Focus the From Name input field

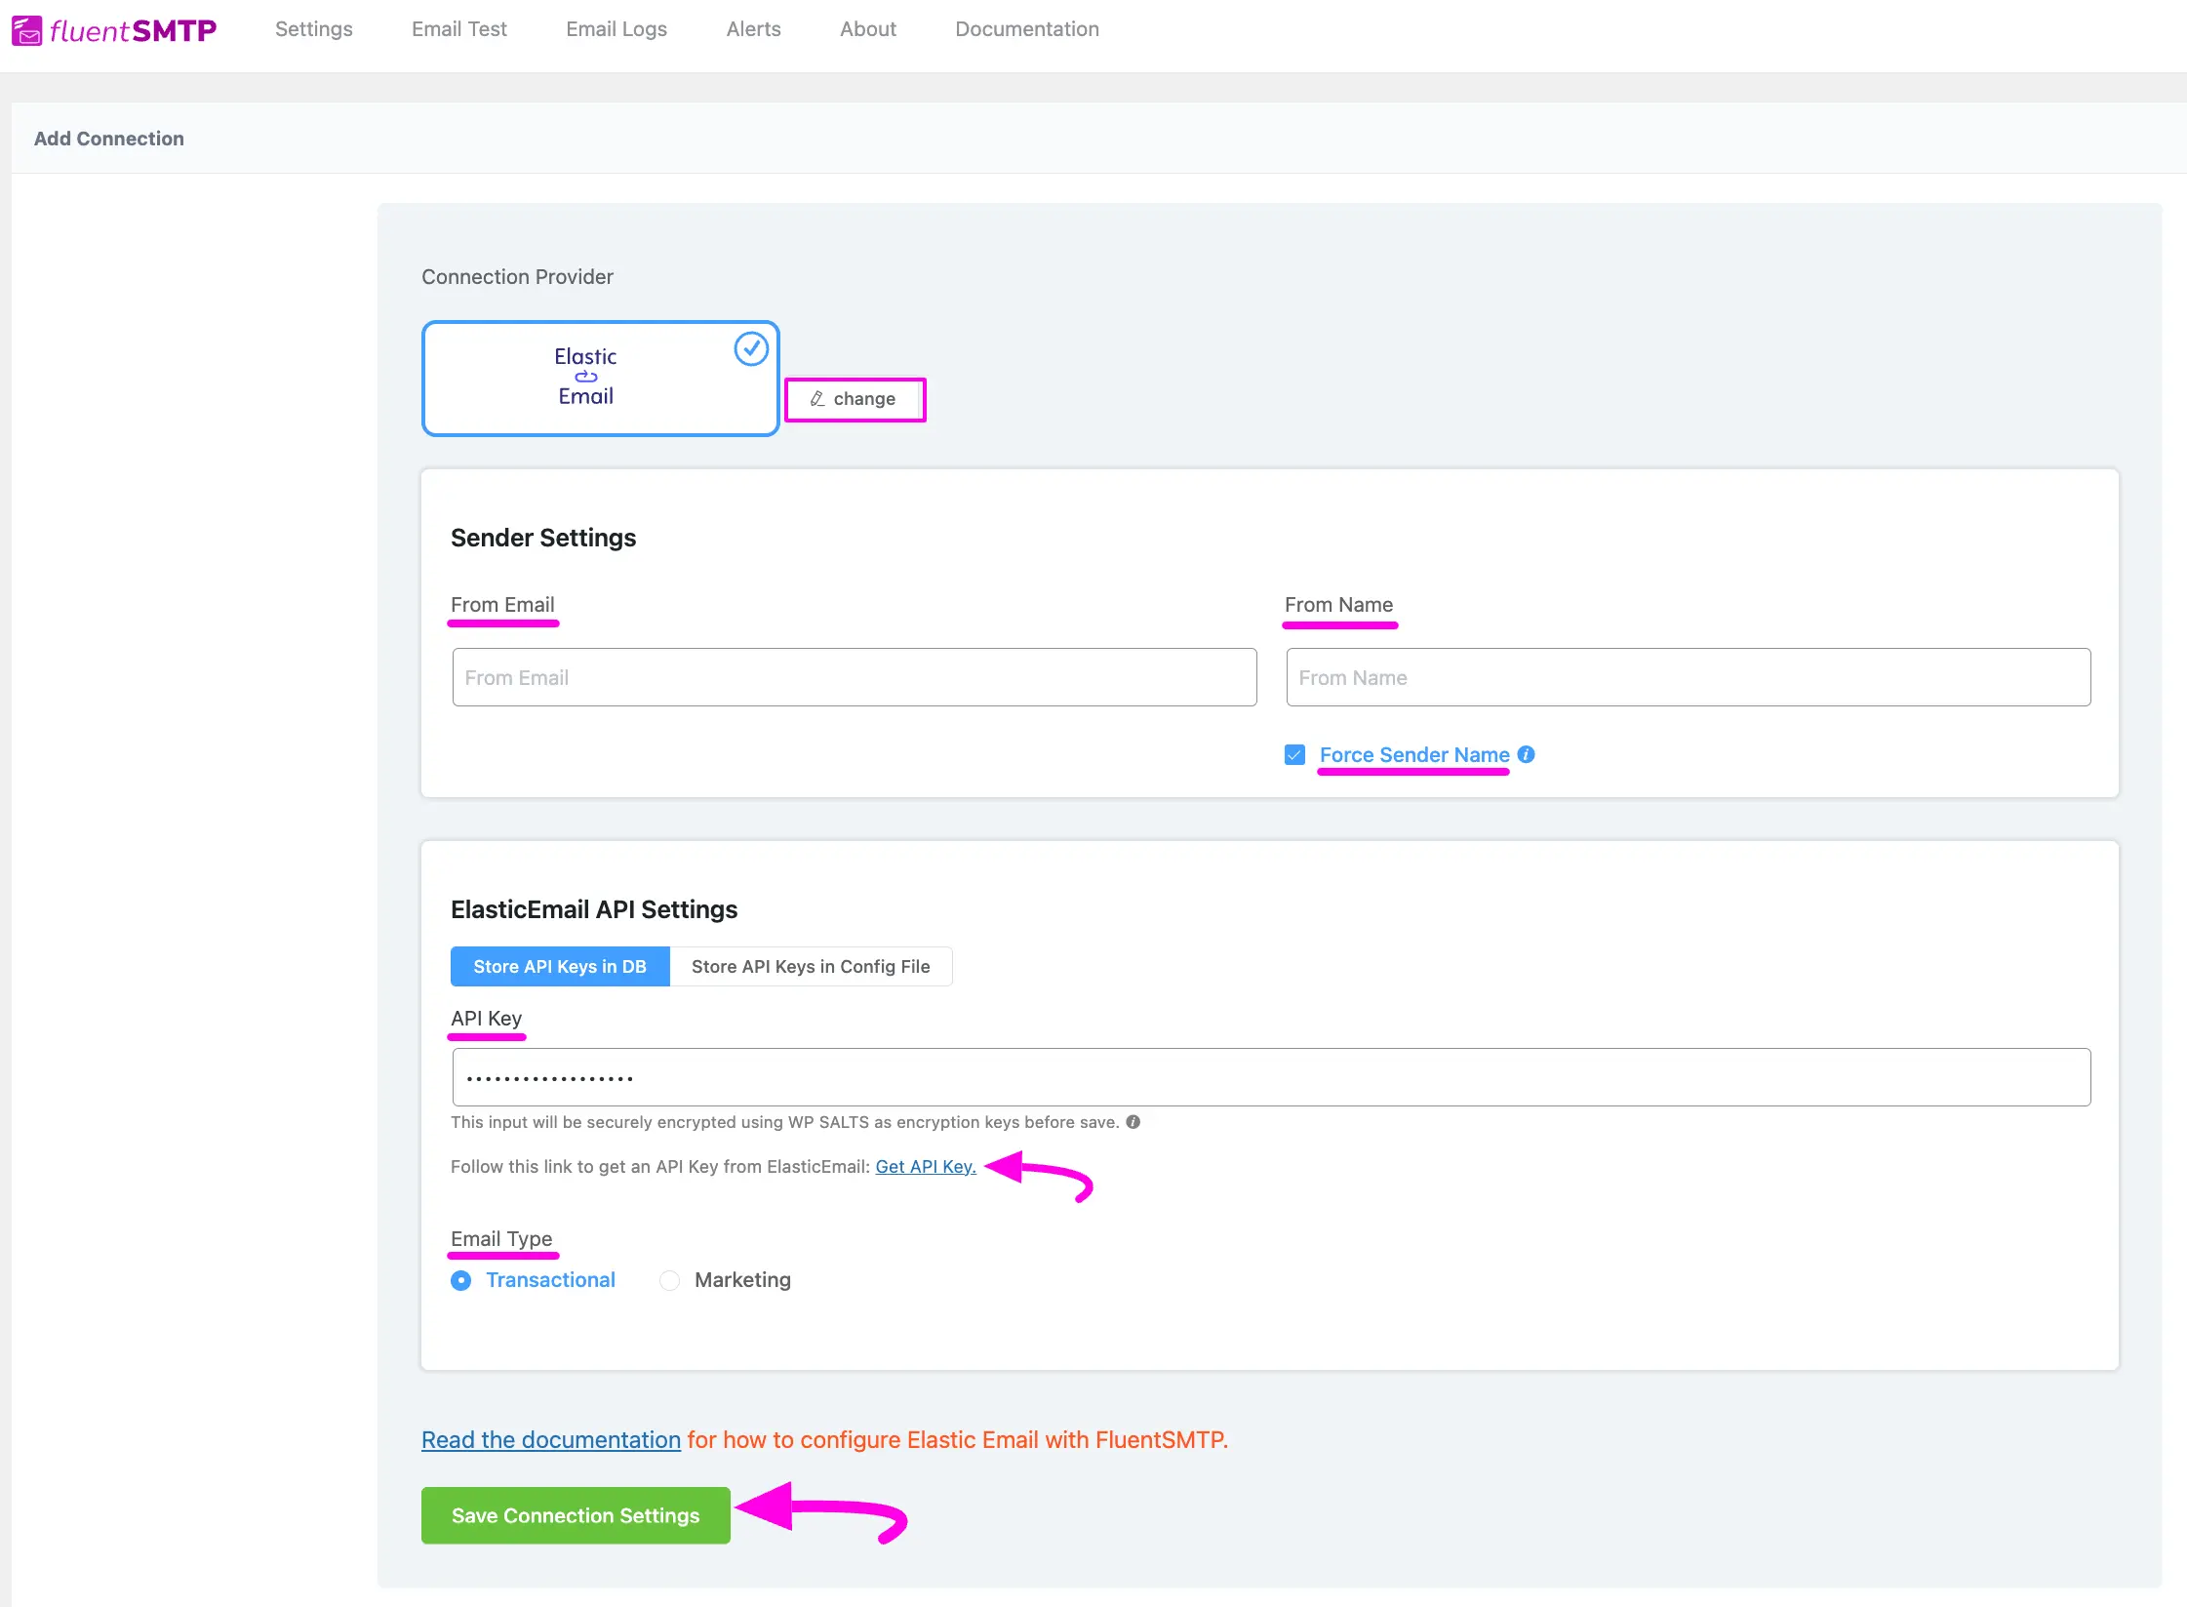point(1688,677)
